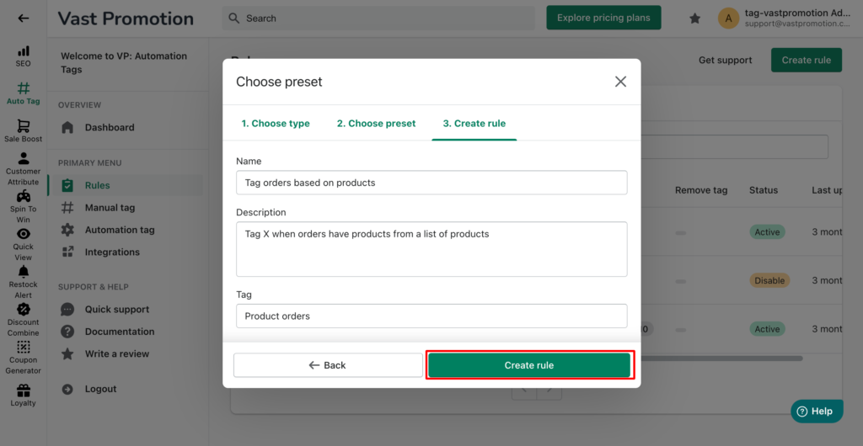Image resolution: width=863 pixels, height=446 pixels.
Task: Click the star favorites icon in header
Action: click(x=695, y=19)
